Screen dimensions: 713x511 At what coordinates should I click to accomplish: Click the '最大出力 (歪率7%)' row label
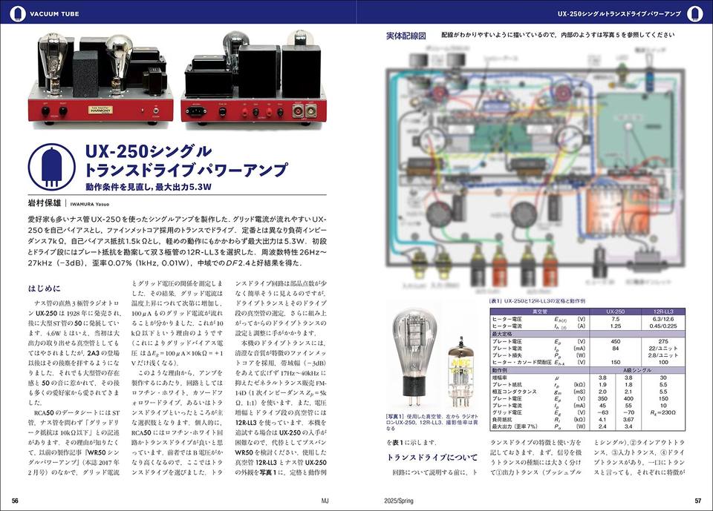[515, 426]
